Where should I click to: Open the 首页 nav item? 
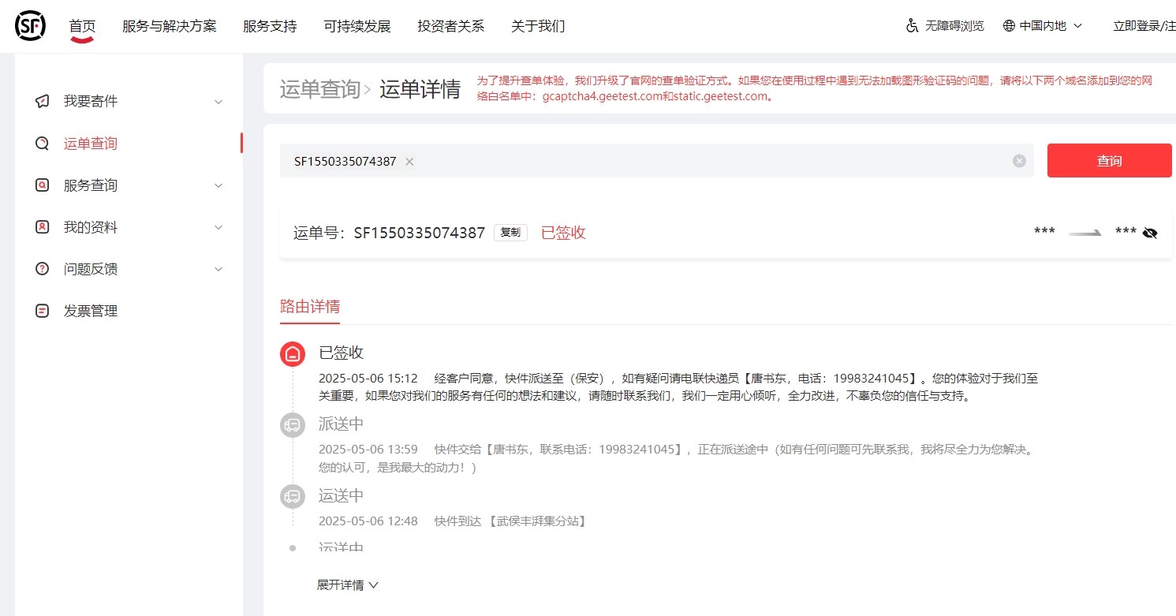click(82, 26)
